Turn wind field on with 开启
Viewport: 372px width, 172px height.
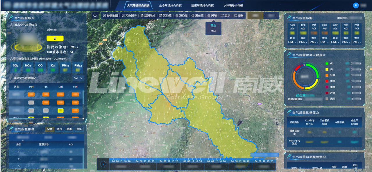click(213, 25)
